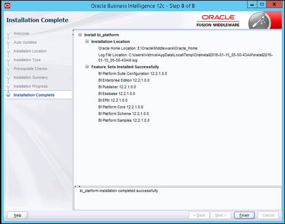285x224 pixels.
Task: Click the pane splitter arrows above message area
Action: [x=78, y=186]
